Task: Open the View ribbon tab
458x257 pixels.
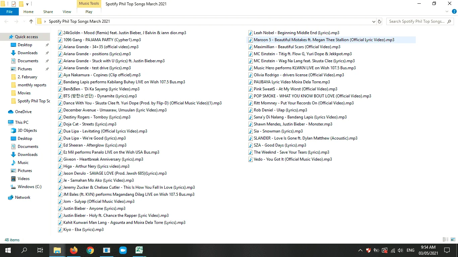Action: pyautogui.click(x=67, y=12)
